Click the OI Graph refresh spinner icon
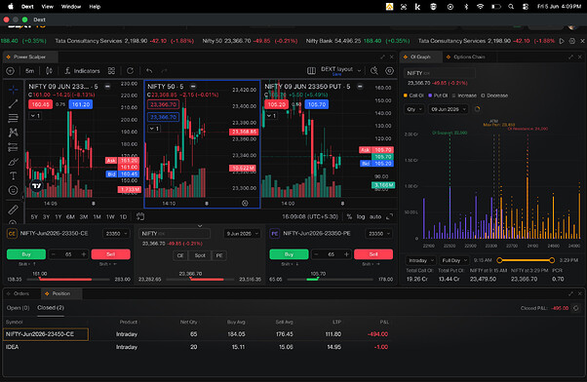The height and width of the screenshot is (382, 587). click(x=478, y=109)
